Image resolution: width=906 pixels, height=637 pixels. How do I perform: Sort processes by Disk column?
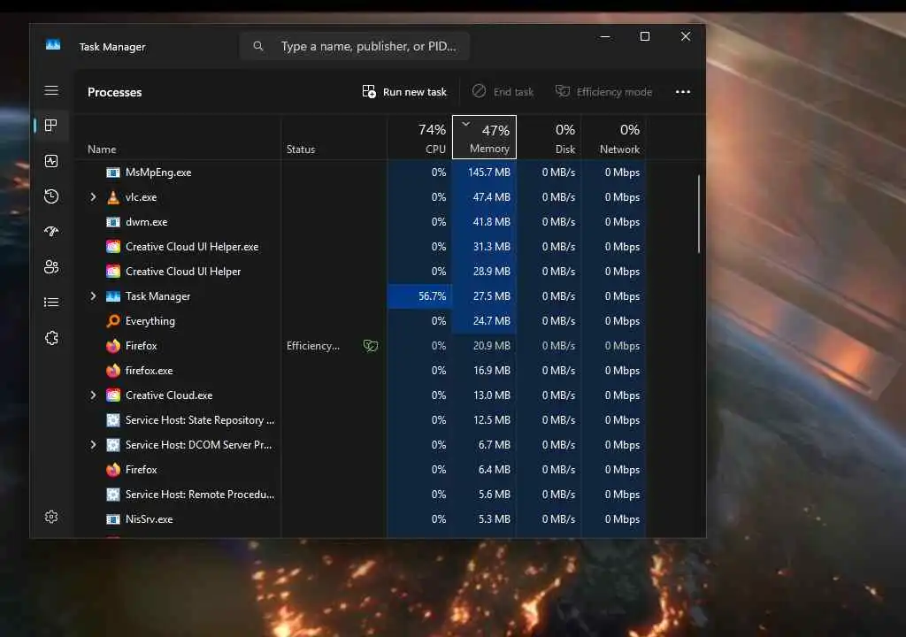[549, 137]
